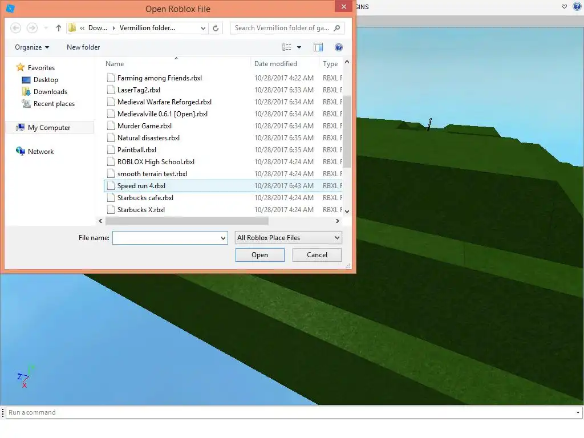Expand the address bar path dropdown
The image size is (584, 438).
click(203, 28)
